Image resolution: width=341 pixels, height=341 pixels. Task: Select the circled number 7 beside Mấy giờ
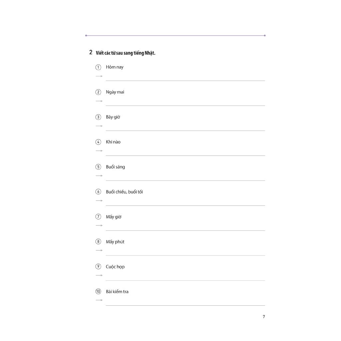98,217
